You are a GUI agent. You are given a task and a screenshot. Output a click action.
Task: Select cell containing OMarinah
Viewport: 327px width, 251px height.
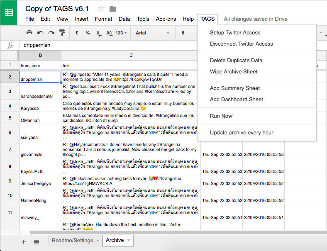pos(40,118)
